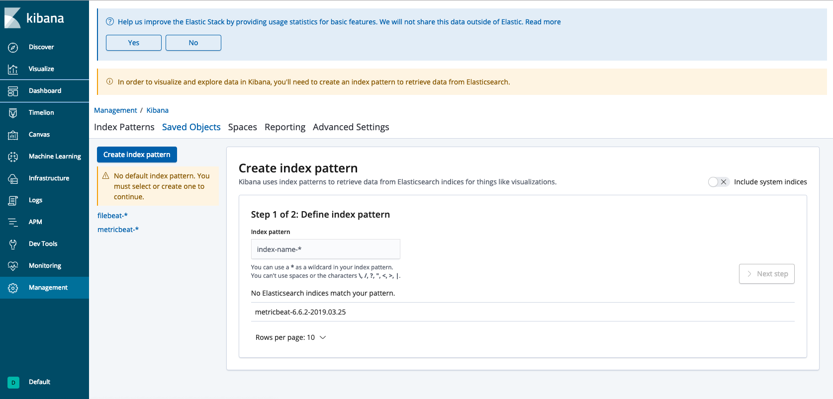The image size is (833, 399).
Task: Select the filebeat-* index pattern
Action: point(112,216)
